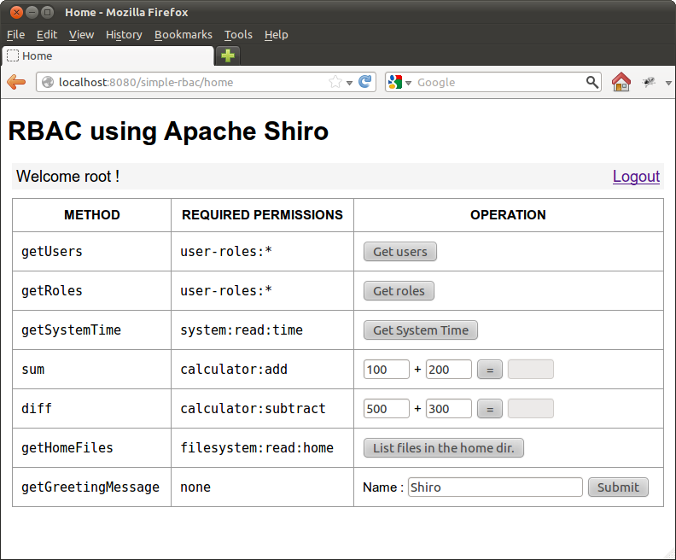This screenshot has width=676, height=560.
Task: Click the magnifying glass search icon
Action: (x=592, y=82)
